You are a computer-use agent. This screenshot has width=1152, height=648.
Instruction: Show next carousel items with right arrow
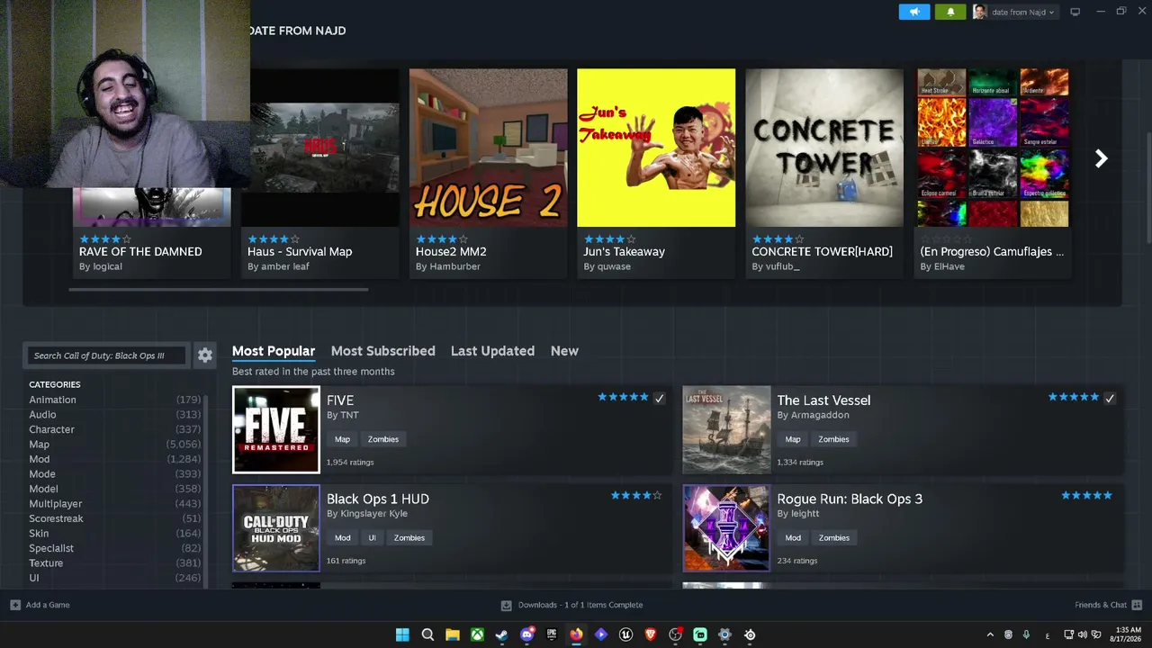1101,158
